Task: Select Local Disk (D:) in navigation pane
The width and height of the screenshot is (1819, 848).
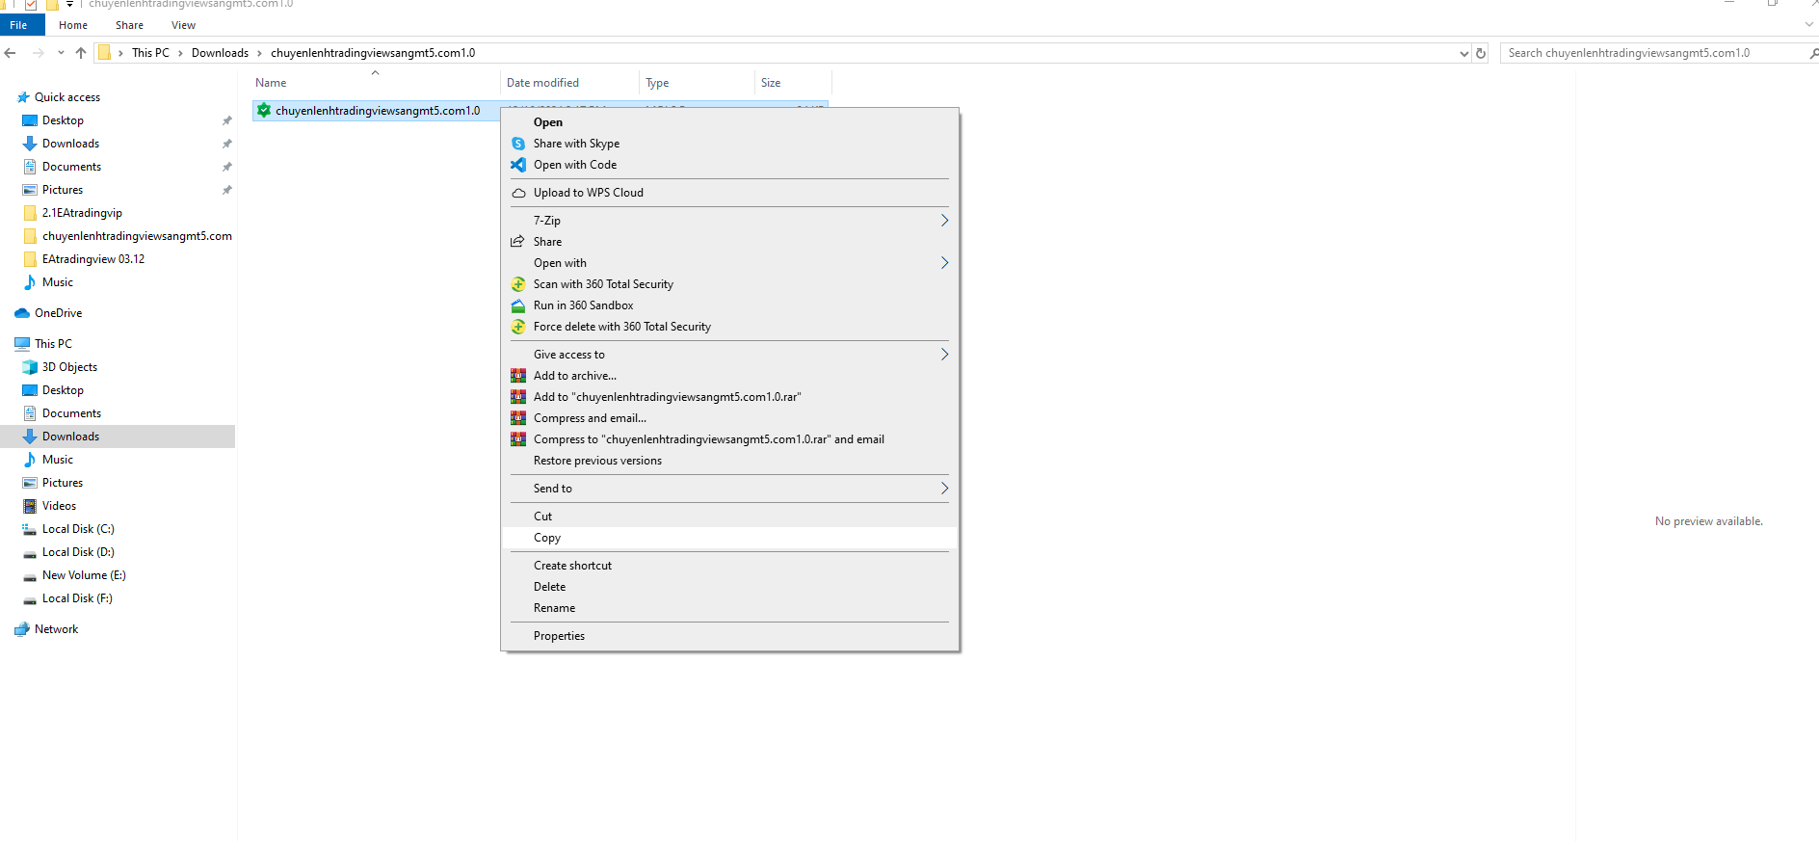Action: (78, 552)
